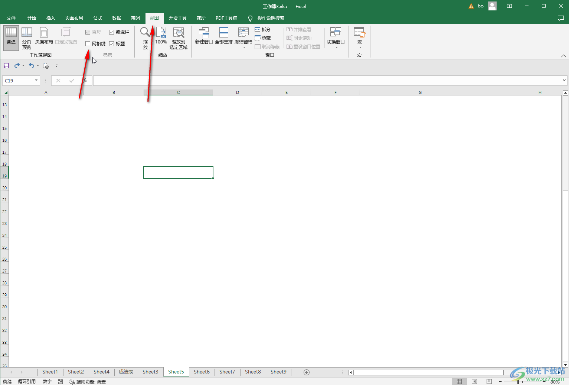Open the Name Box dropdown arrow
The height and width of the screenshot is (385, 569).
click(36, 81)
